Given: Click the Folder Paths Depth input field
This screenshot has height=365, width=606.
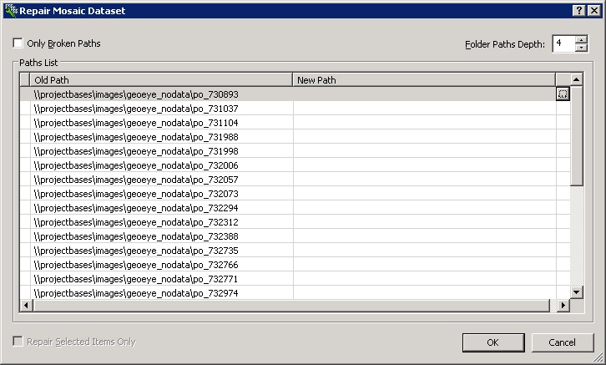Looking at the screenshot, I should coord(562,43).
